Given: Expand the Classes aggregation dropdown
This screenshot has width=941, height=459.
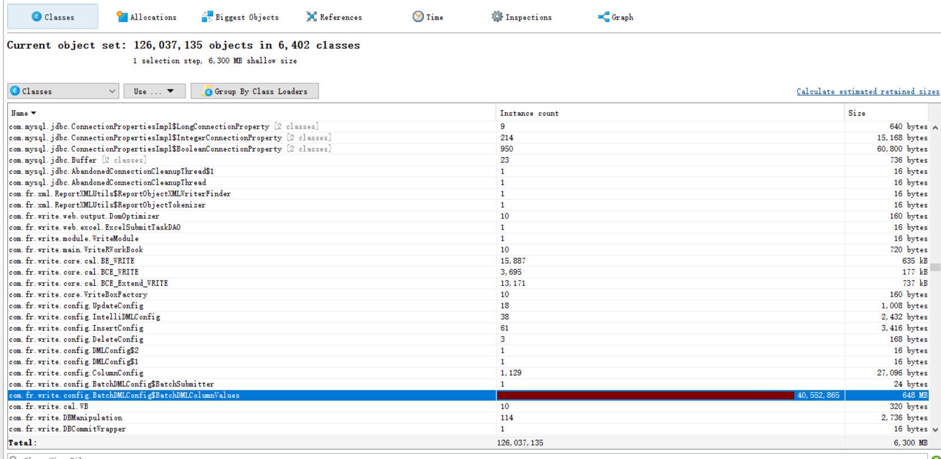Looking at the screenshot, I should coord(111,91).
